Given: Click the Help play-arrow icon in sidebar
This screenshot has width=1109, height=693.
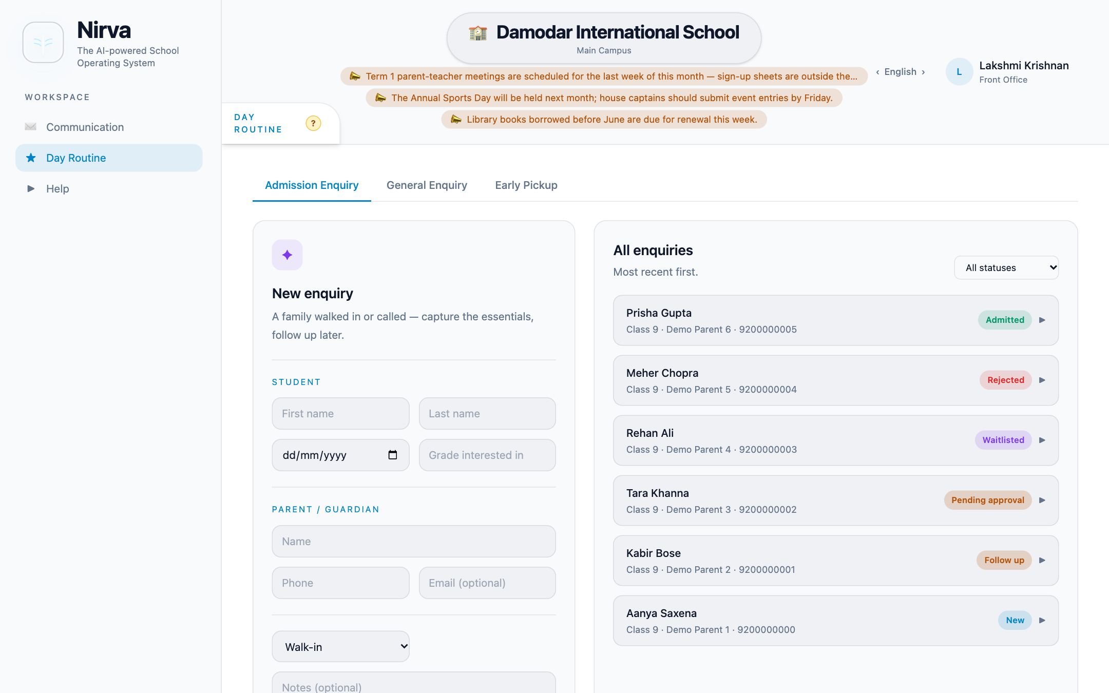Looking at the screenshot, I should [31, 188].
